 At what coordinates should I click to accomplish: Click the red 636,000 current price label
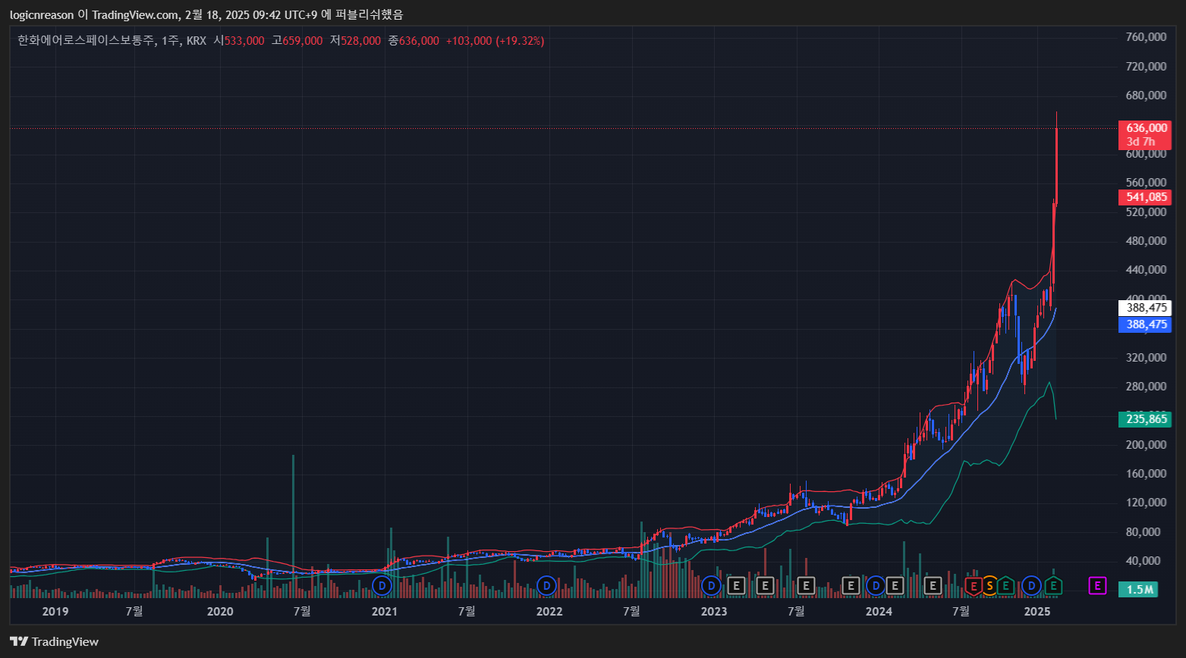pyautogui.click(x=1146, y=128)
